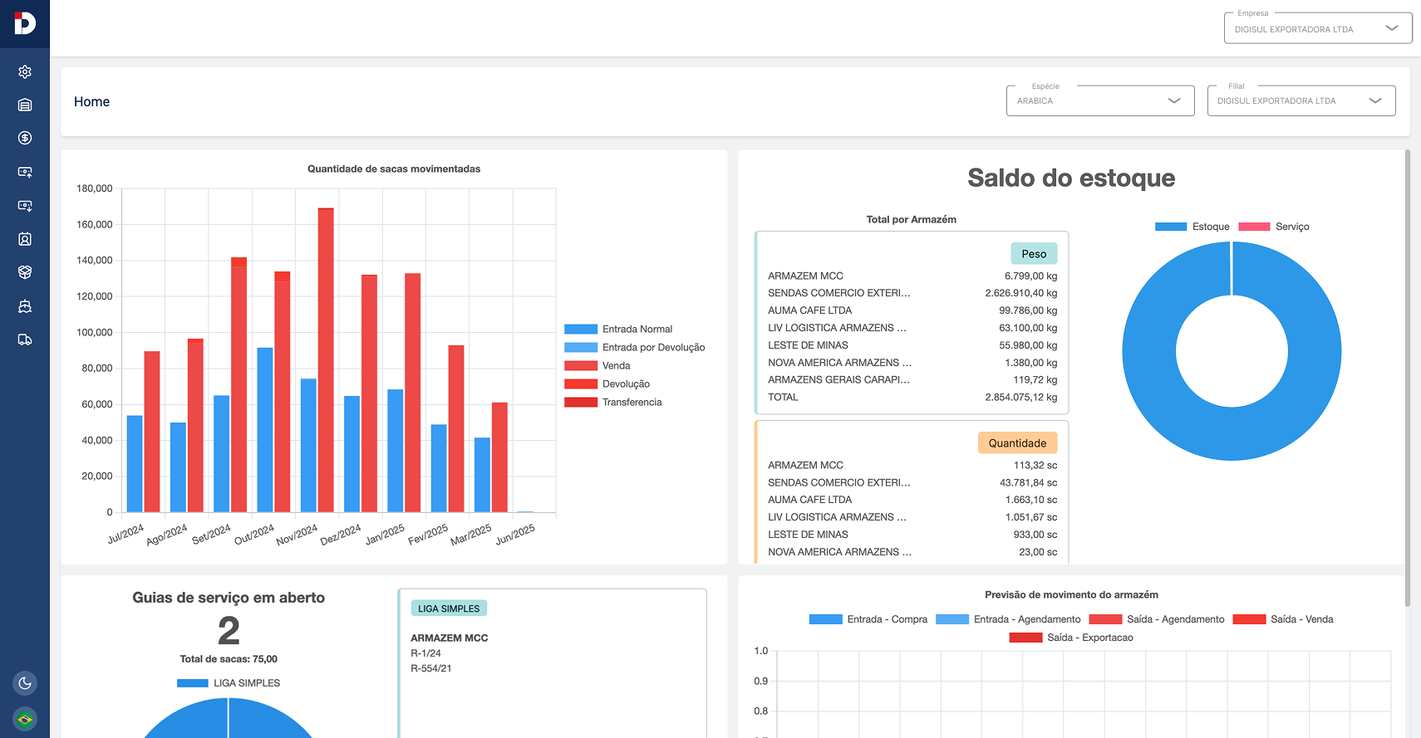Toggle the Estoque legend in stock chart

coord(1192,227)
